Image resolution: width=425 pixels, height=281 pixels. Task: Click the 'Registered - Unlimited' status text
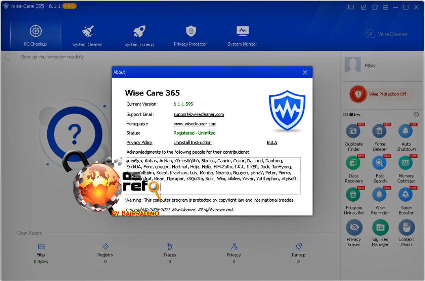(x=194, y=133)
